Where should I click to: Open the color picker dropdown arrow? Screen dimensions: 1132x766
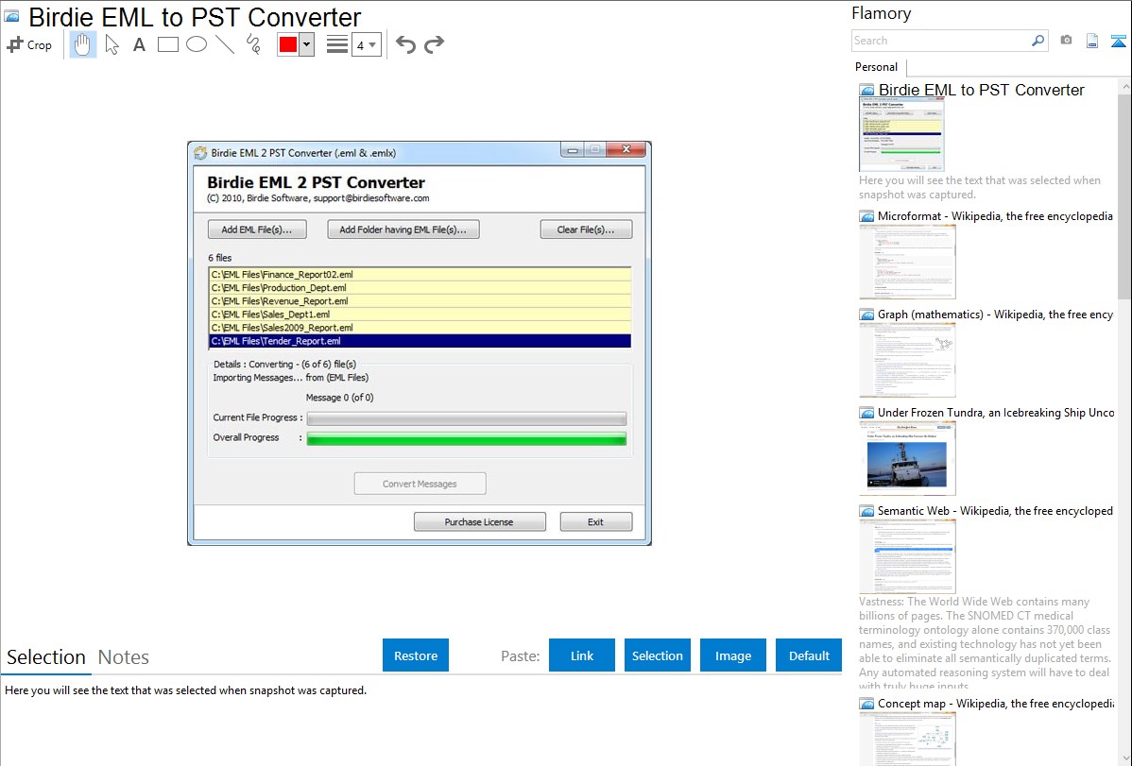click(307, 44)
